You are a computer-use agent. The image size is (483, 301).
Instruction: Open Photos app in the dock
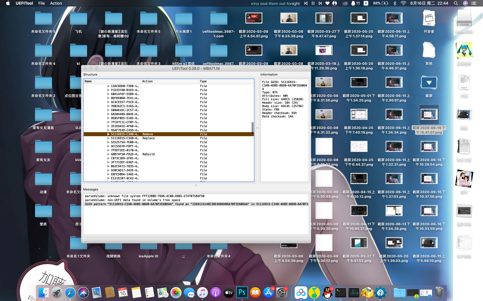click(x=176, y=293)
